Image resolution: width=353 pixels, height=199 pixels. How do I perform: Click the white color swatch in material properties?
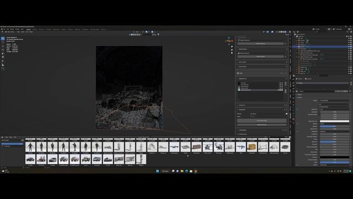coord(335,121)
